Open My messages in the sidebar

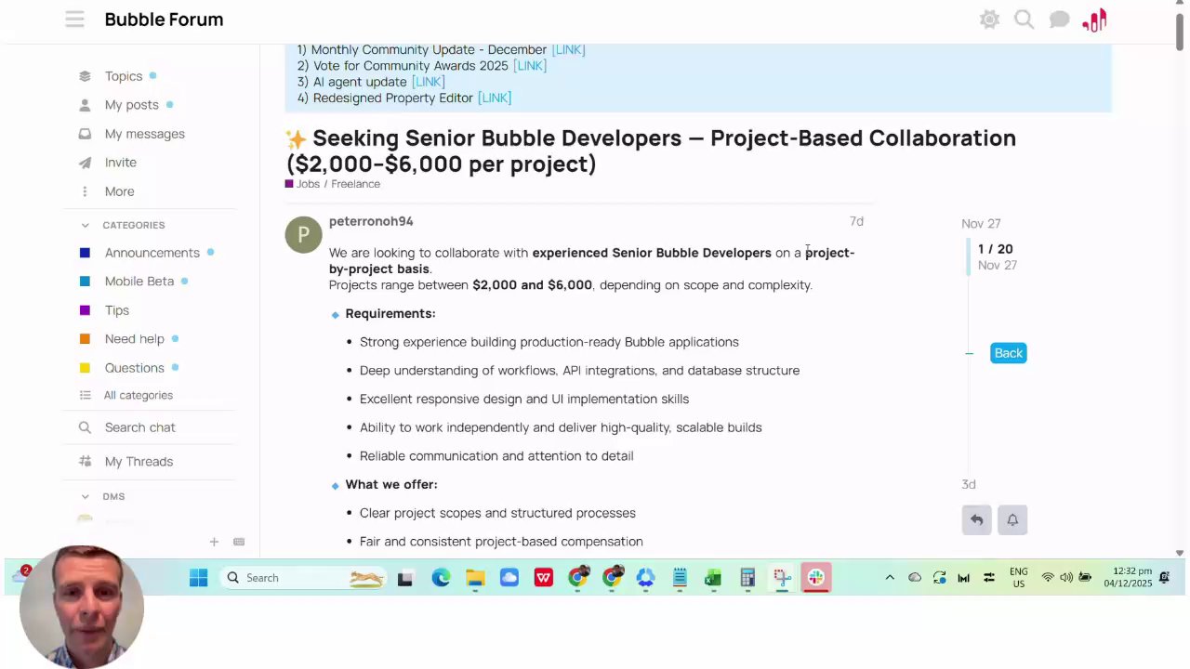point(144,134)
